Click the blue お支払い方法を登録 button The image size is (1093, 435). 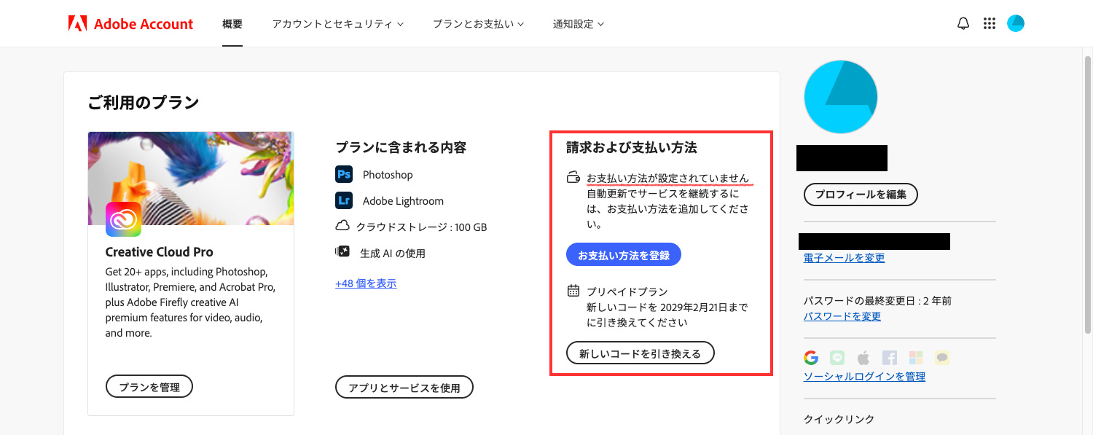coord(624,255)
